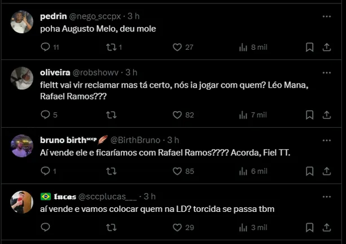Reply to pedrin's tweet
The width and height of the screenshot is (346, 244).
point(46,47)
